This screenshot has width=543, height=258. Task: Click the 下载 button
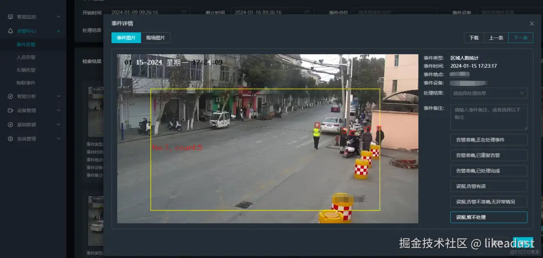474,38
